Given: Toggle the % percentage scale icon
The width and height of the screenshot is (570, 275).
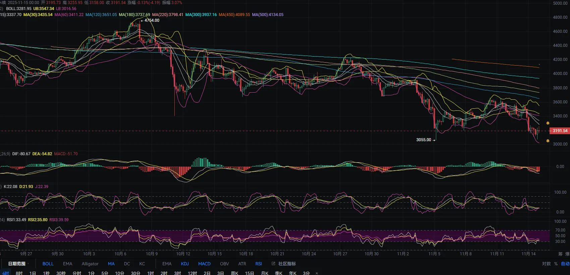Looking at the screenshot, I should pos(556,264).
